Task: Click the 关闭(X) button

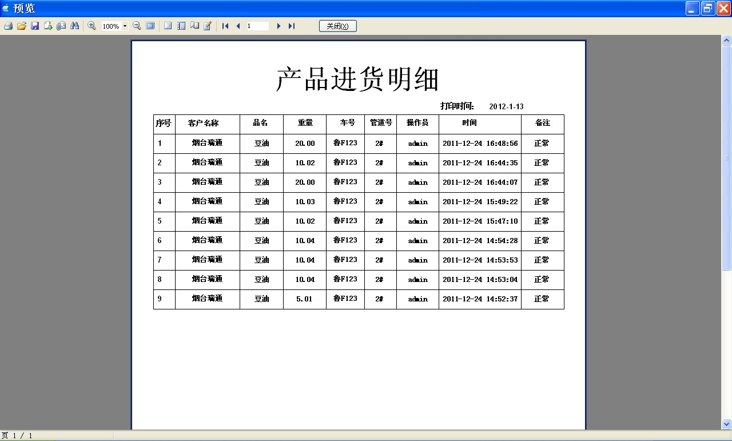Action: coord(337,26)
